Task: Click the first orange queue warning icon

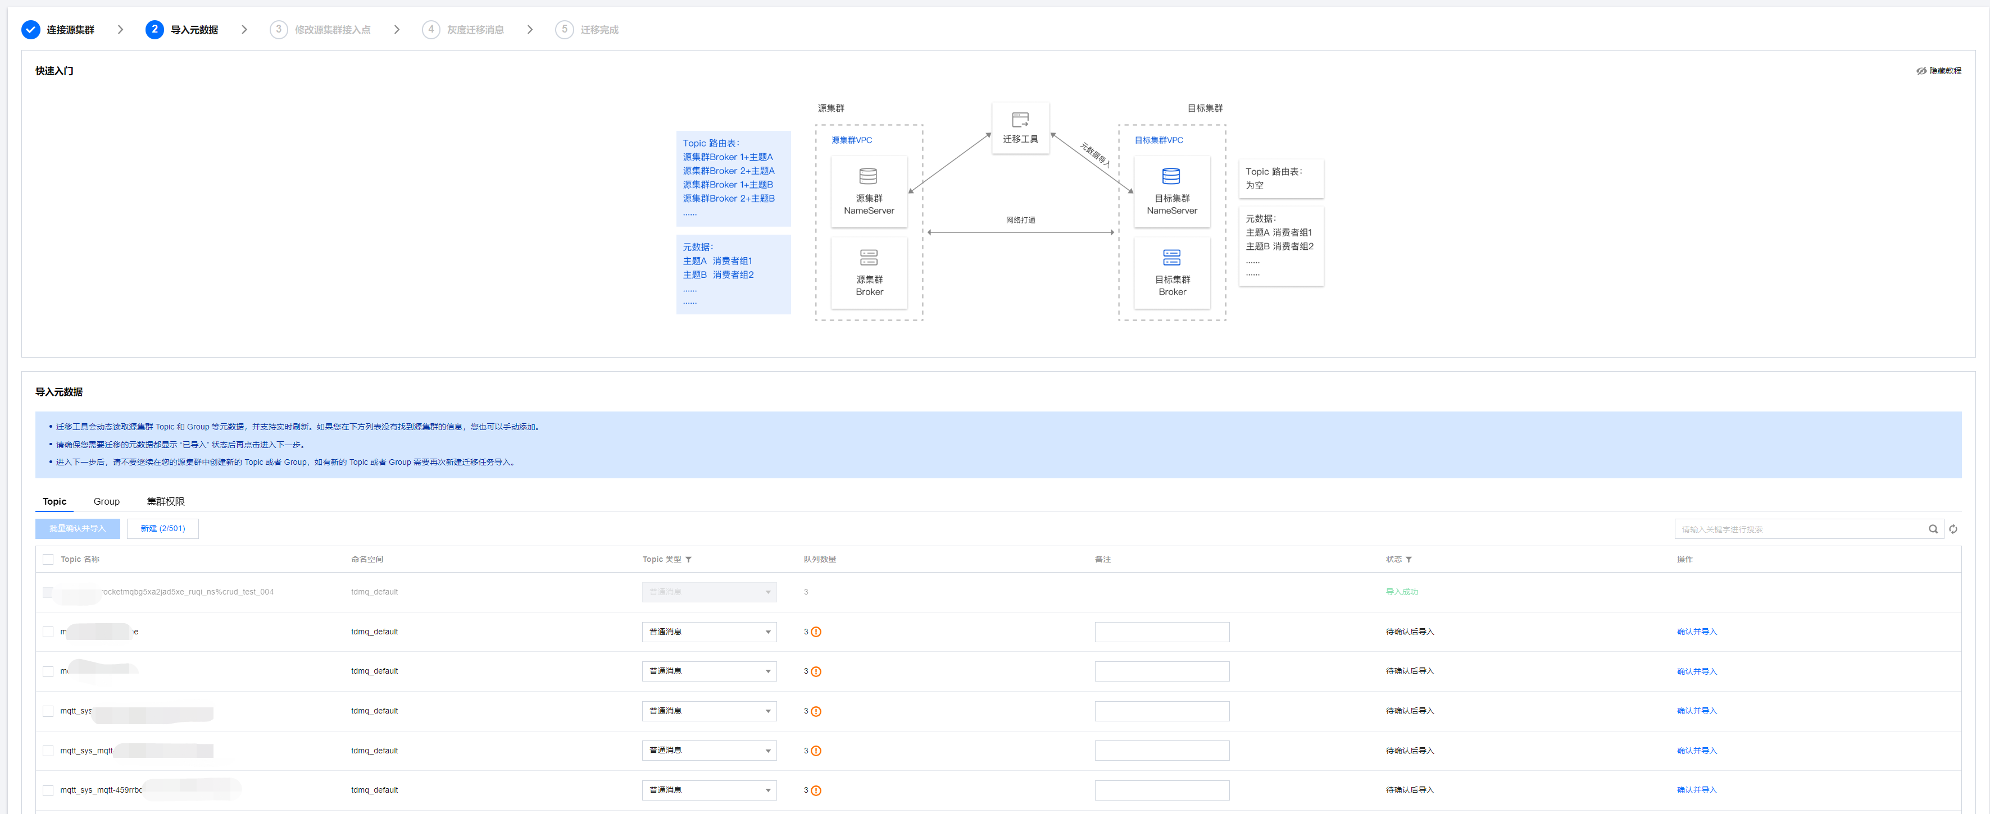Action: [x=816, y=632]
